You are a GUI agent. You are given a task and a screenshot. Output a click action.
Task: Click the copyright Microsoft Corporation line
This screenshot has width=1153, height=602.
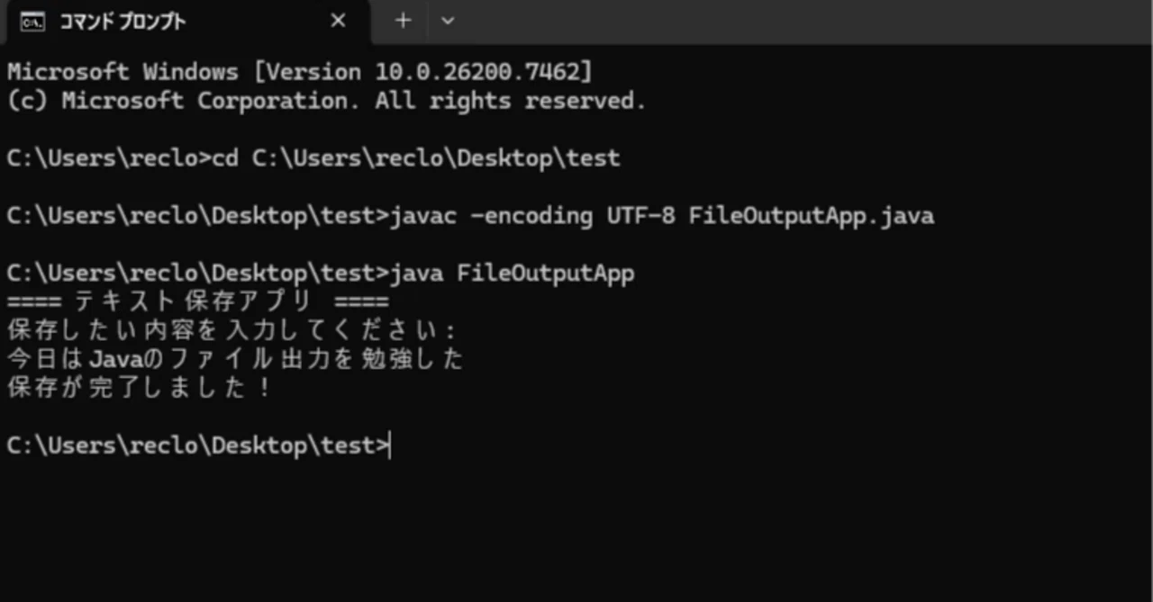326,101
